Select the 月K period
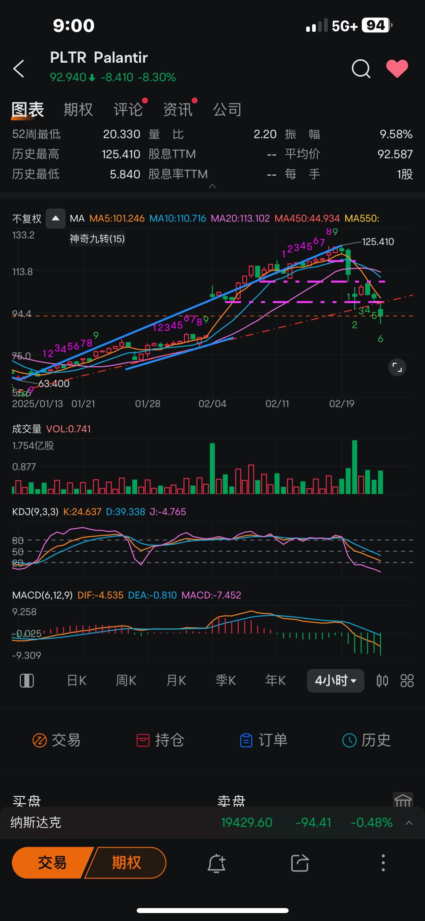The image size is (425, 921). (176, 680)
